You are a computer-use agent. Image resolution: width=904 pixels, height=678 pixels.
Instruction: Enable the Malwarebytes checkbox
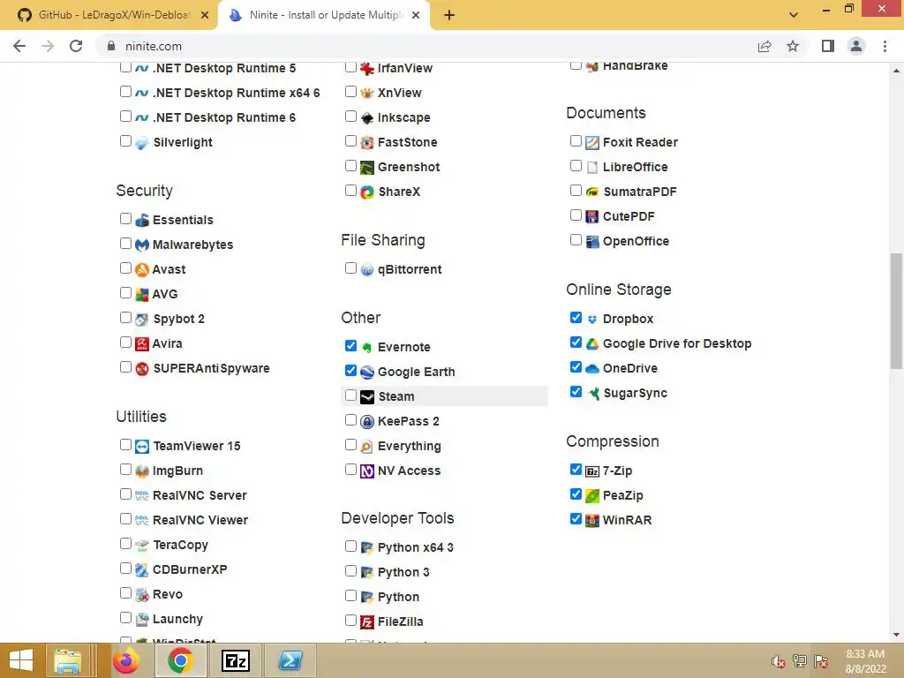coord(125,244)
